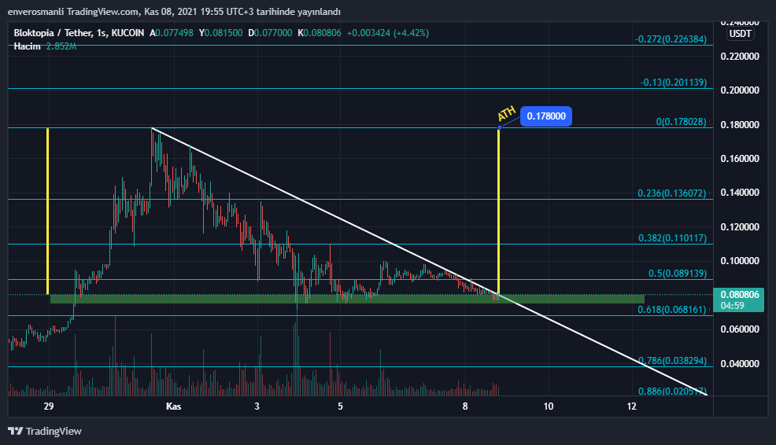
Task: Click the TradingView logo at the bottom left
Action: [x=45, y=431]
